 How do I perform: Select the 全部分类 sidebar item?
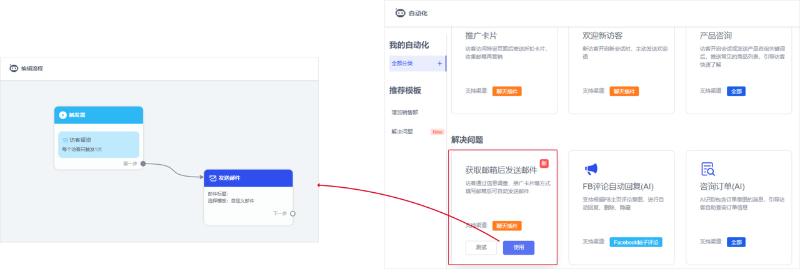point(402,64)
